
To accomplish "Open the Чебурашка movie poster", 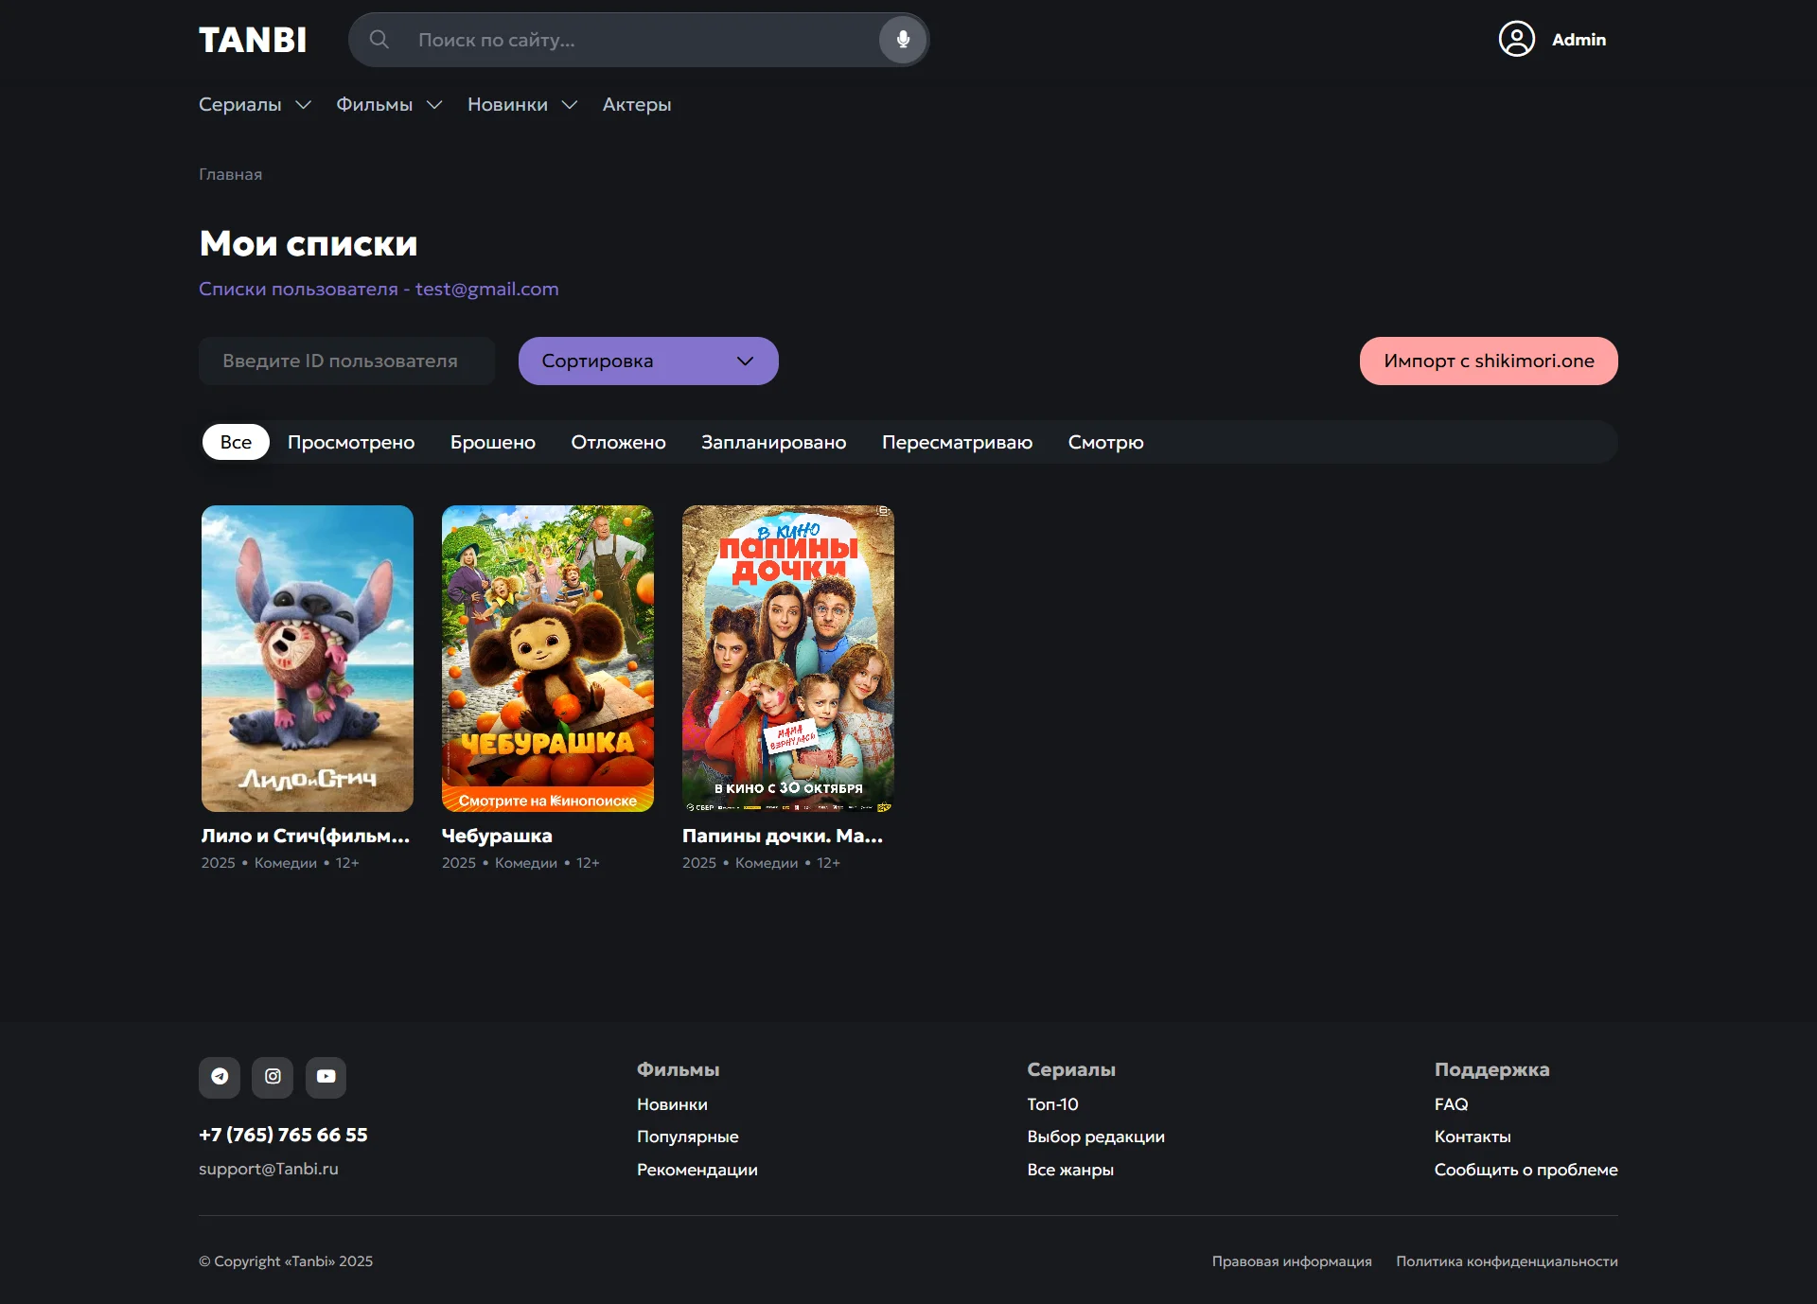I will [x=547, y=658].
